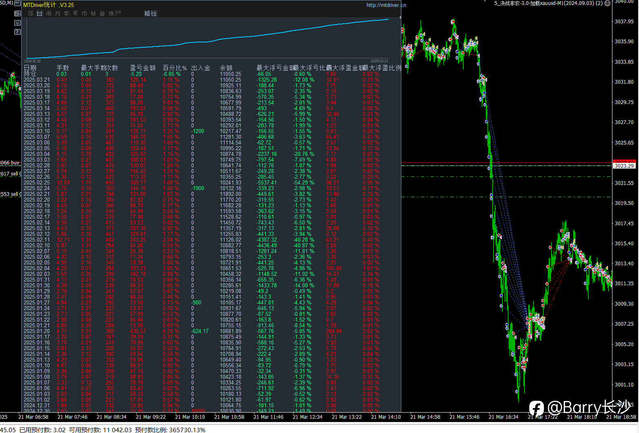Image resolution: width=639 pixels, height=433 pixels.
Task: Click the 出入金 column header
Action: coord(201,68)
